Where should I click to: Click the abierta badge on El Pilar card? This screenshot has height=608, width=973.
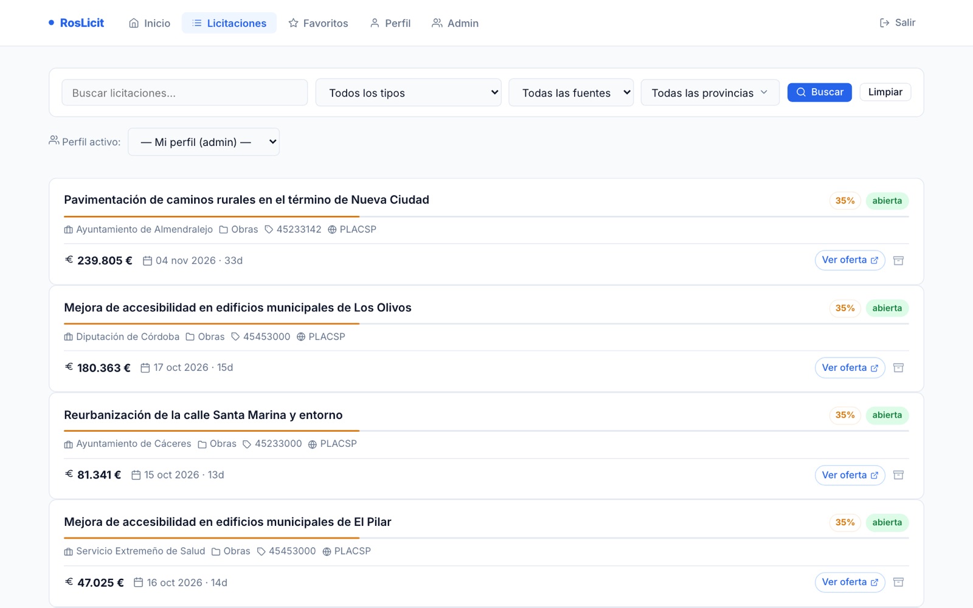tap(887, 522)
